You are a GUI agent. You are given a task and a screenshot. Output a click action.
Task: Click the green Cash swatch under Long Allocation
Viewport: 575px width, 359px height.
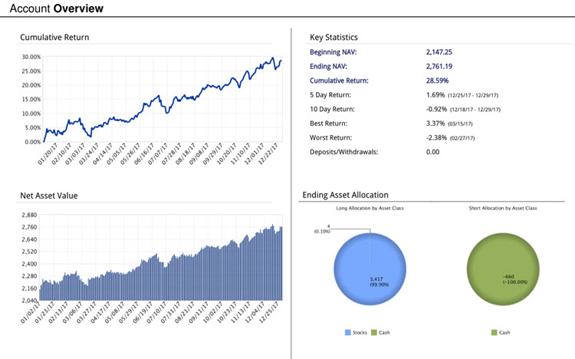(x=376, y=333)
